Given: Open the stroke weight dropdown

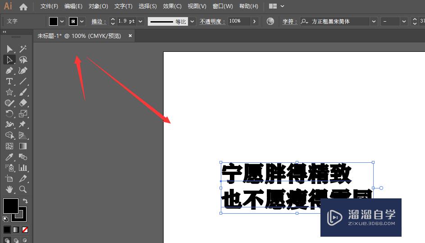Looking at the screenshot, I should pos(141,21).
